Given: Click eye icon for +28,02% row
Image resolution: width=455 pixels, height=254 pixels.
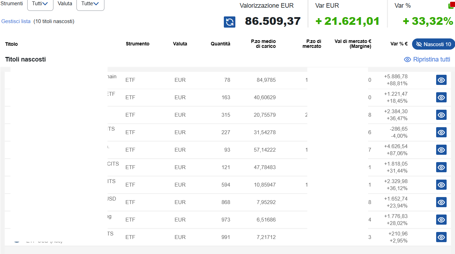Looking at the screenshot, I should pyautogui.click(x=441, y=220).
